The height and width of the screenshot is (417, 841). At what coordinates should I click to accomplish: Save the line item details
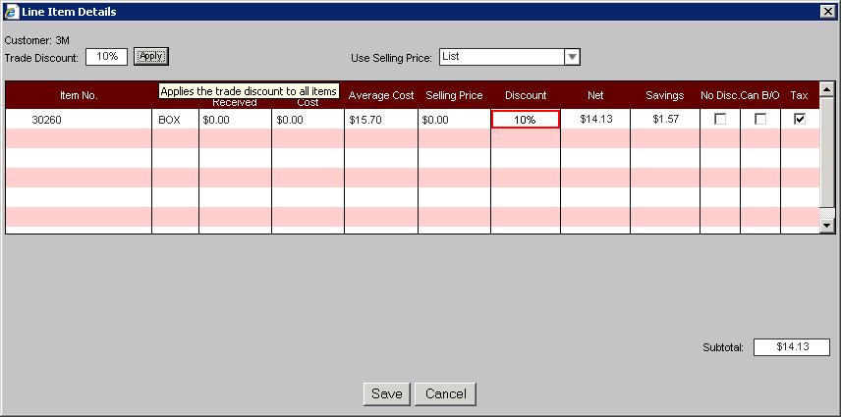(x=386, y=393)
